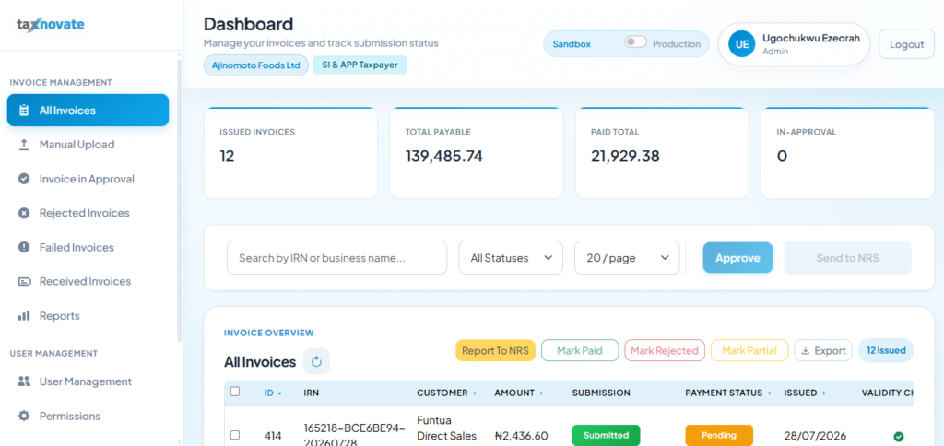
Task: Click the Approve button
Action: [737, 258]
